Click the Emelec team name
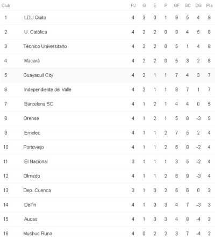This screenshot has height=240, width=215. (32, 133)
